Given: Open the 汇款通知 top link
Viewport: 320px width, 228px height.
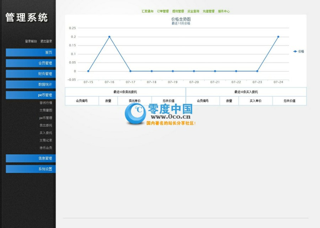Looking at the screenshot, I should click(148, 11).
